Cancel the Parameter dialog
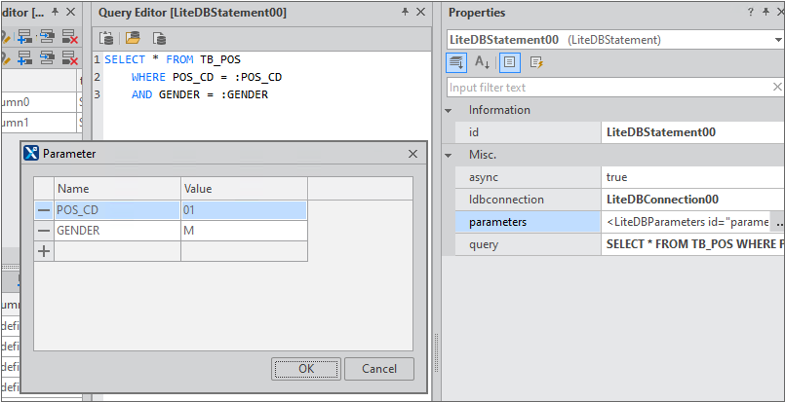The image size is (785, 402). pyautogui.click(x=379, y=369)
